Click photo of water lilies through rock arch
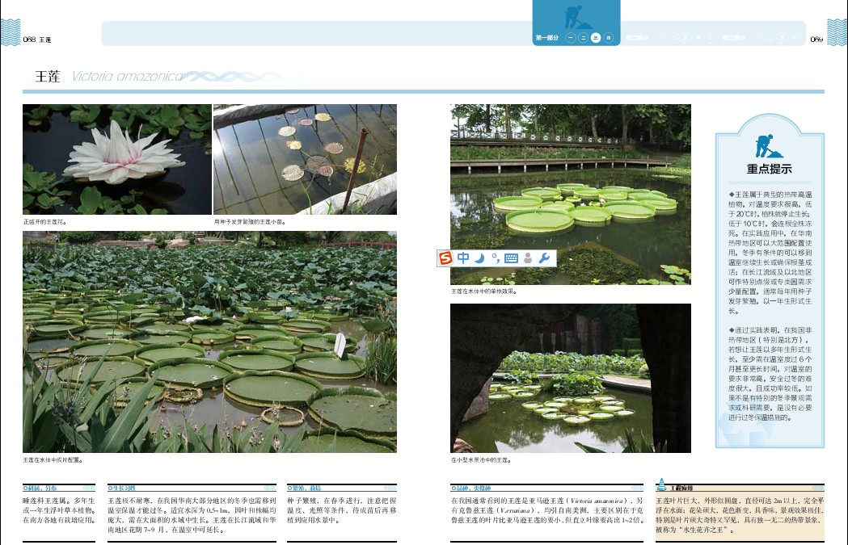 (570, 378)
